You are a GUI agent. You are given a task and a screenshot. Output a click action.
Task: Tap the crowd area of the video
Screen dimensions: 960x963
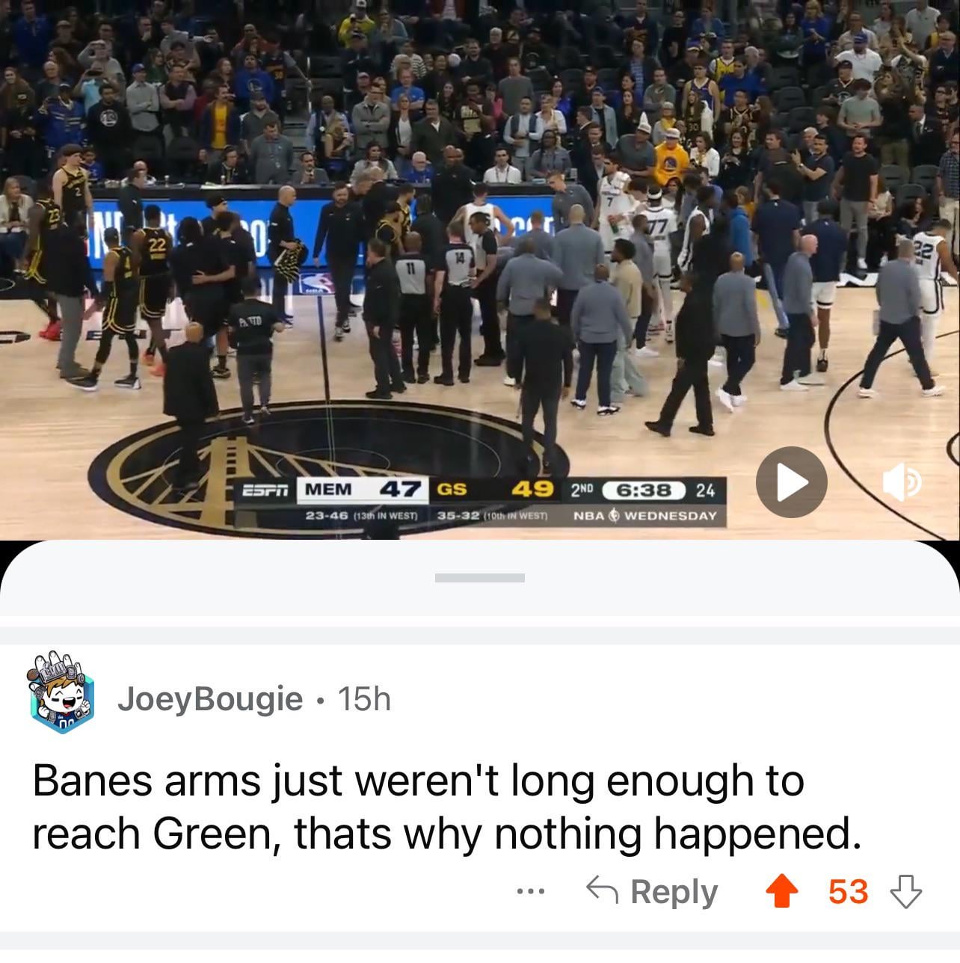pyautogui.click(x=479, y=82)
